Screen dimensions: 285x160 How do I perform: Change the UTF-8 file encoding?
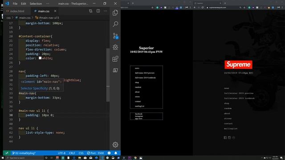click(x=61, y=153)
